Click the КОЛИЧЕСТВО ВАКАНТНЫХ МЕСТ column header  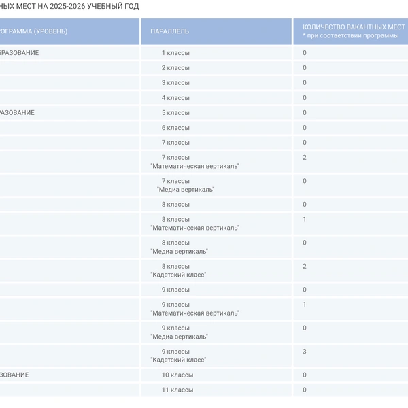350,31
